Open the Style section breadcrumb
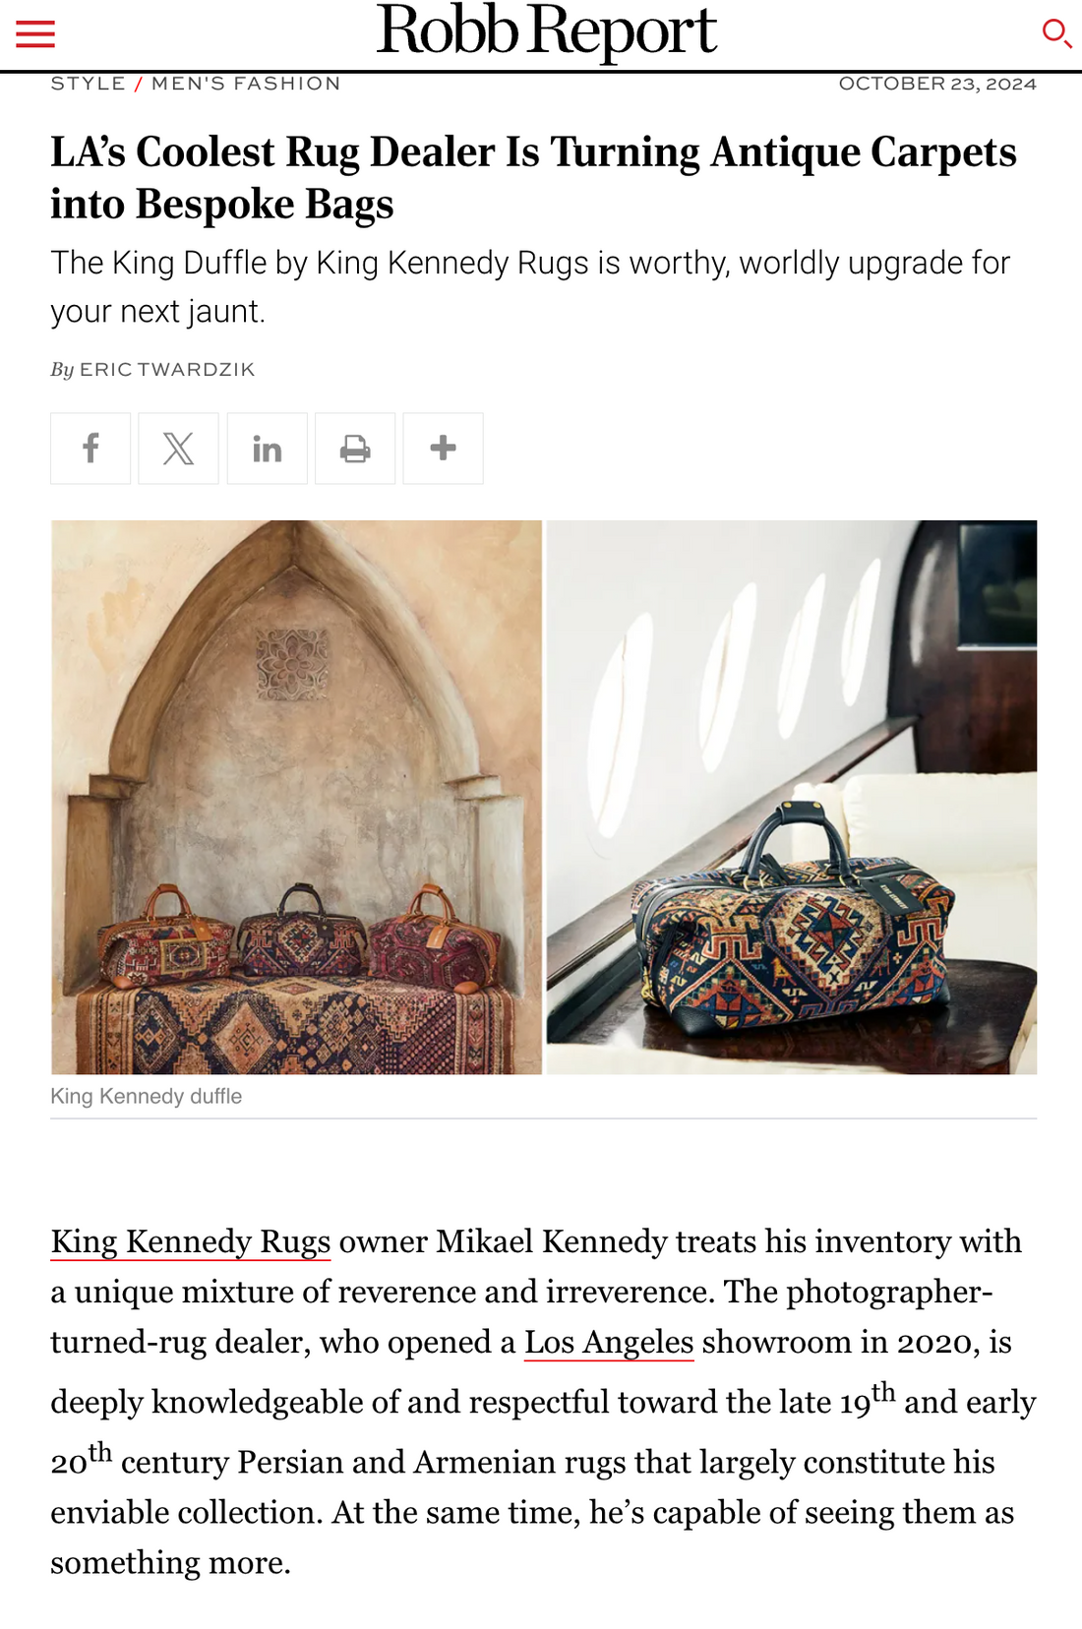This screenshot has width=1082, height=1629. (88, 84)
